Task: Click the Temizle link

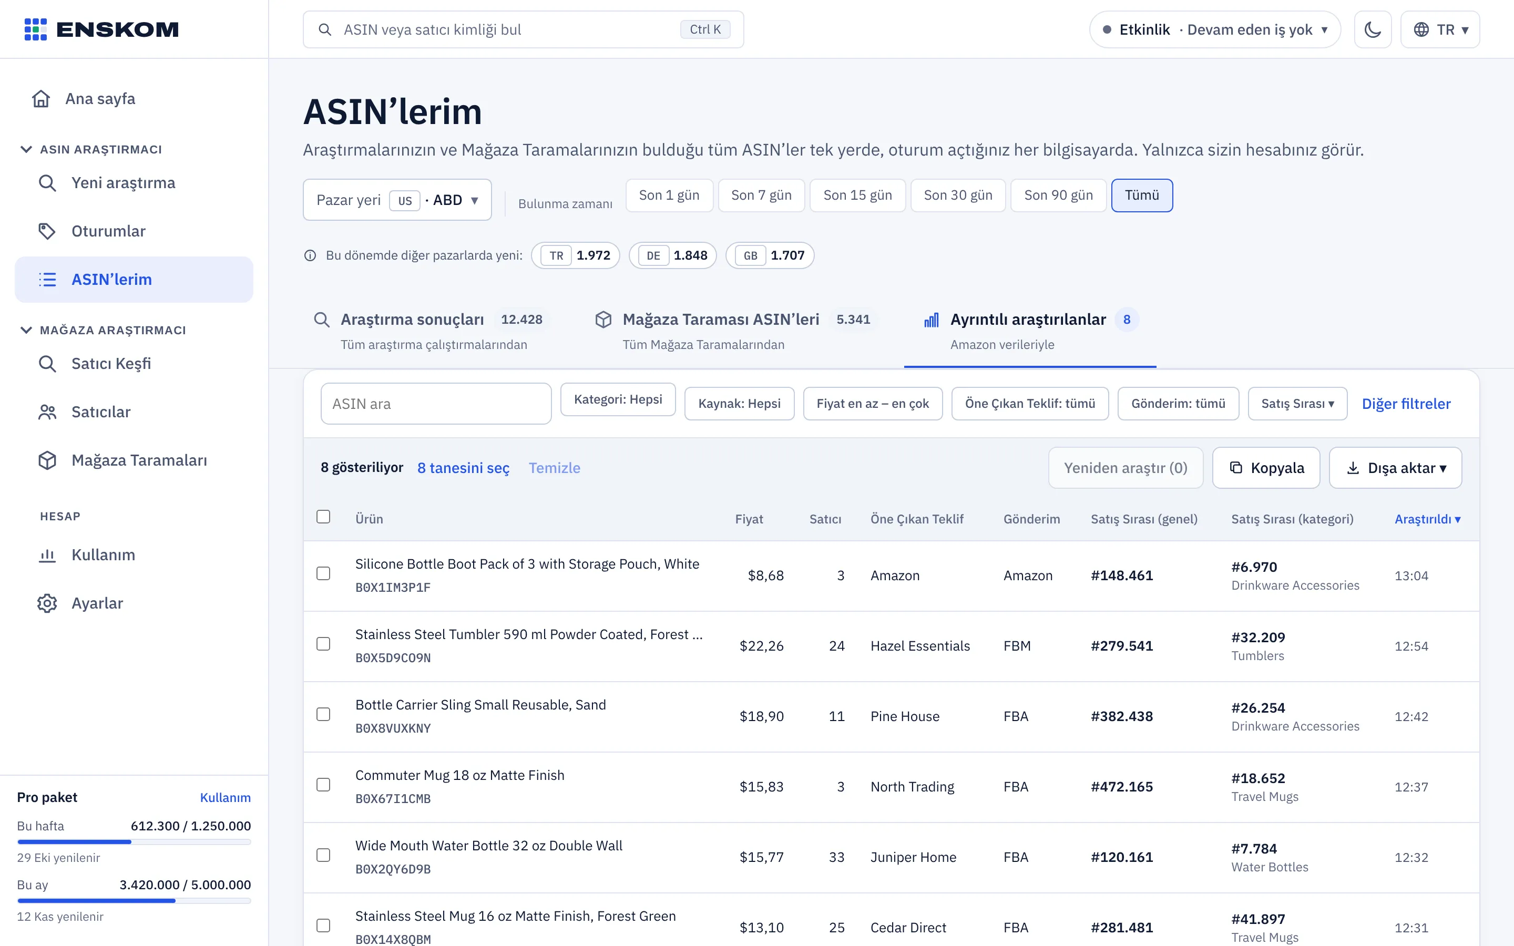Action: point(554,468)
